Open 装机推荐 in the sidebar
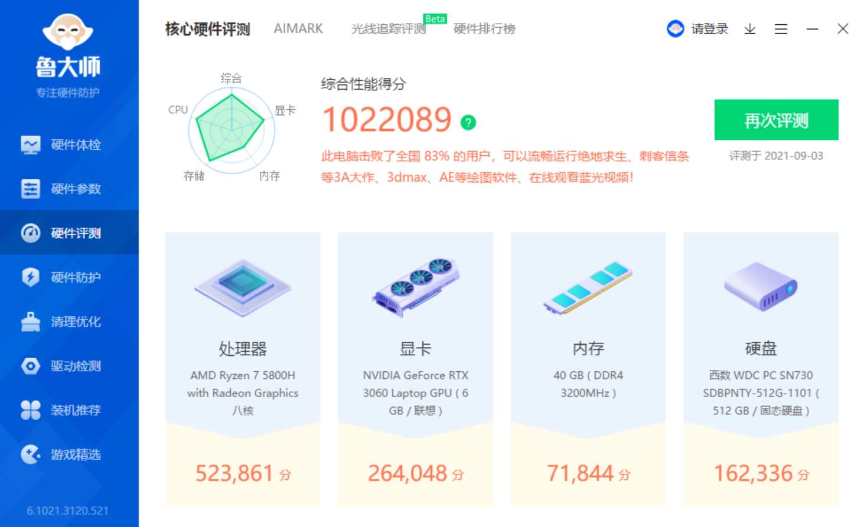This screenshot has height=527, width=864. click(69, 410)
